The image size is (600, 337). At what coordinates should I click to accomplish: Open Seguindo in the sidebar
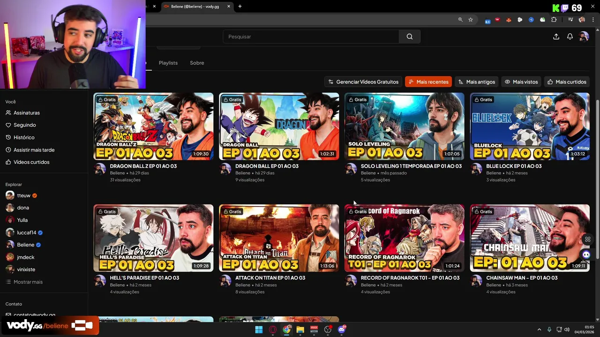[21, 125]
